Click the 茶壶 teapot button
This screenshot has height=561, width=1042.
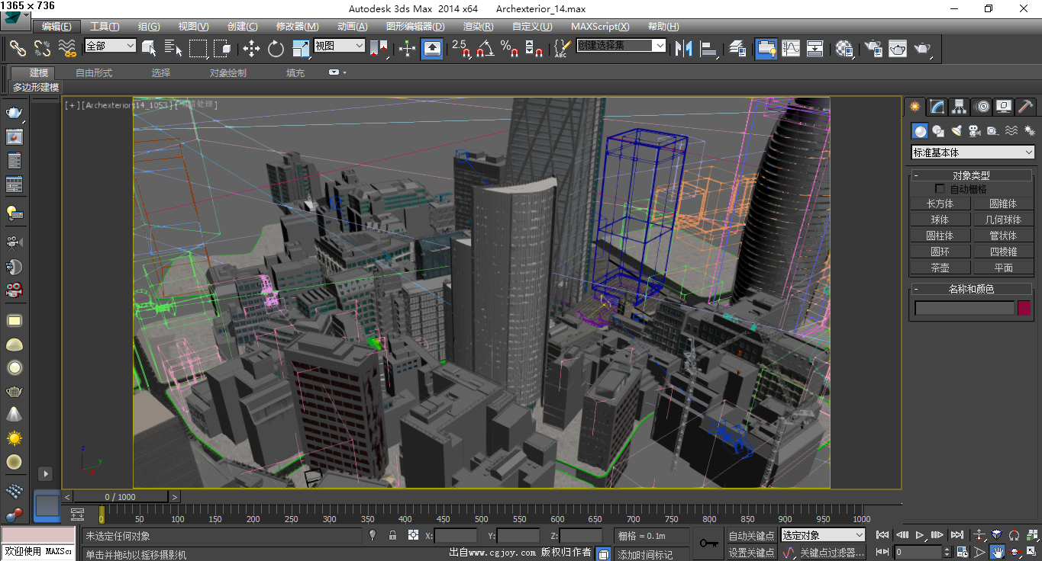[940, 268]
